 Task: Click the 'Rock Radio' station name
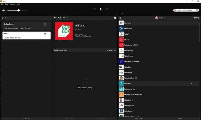point(128,23)
